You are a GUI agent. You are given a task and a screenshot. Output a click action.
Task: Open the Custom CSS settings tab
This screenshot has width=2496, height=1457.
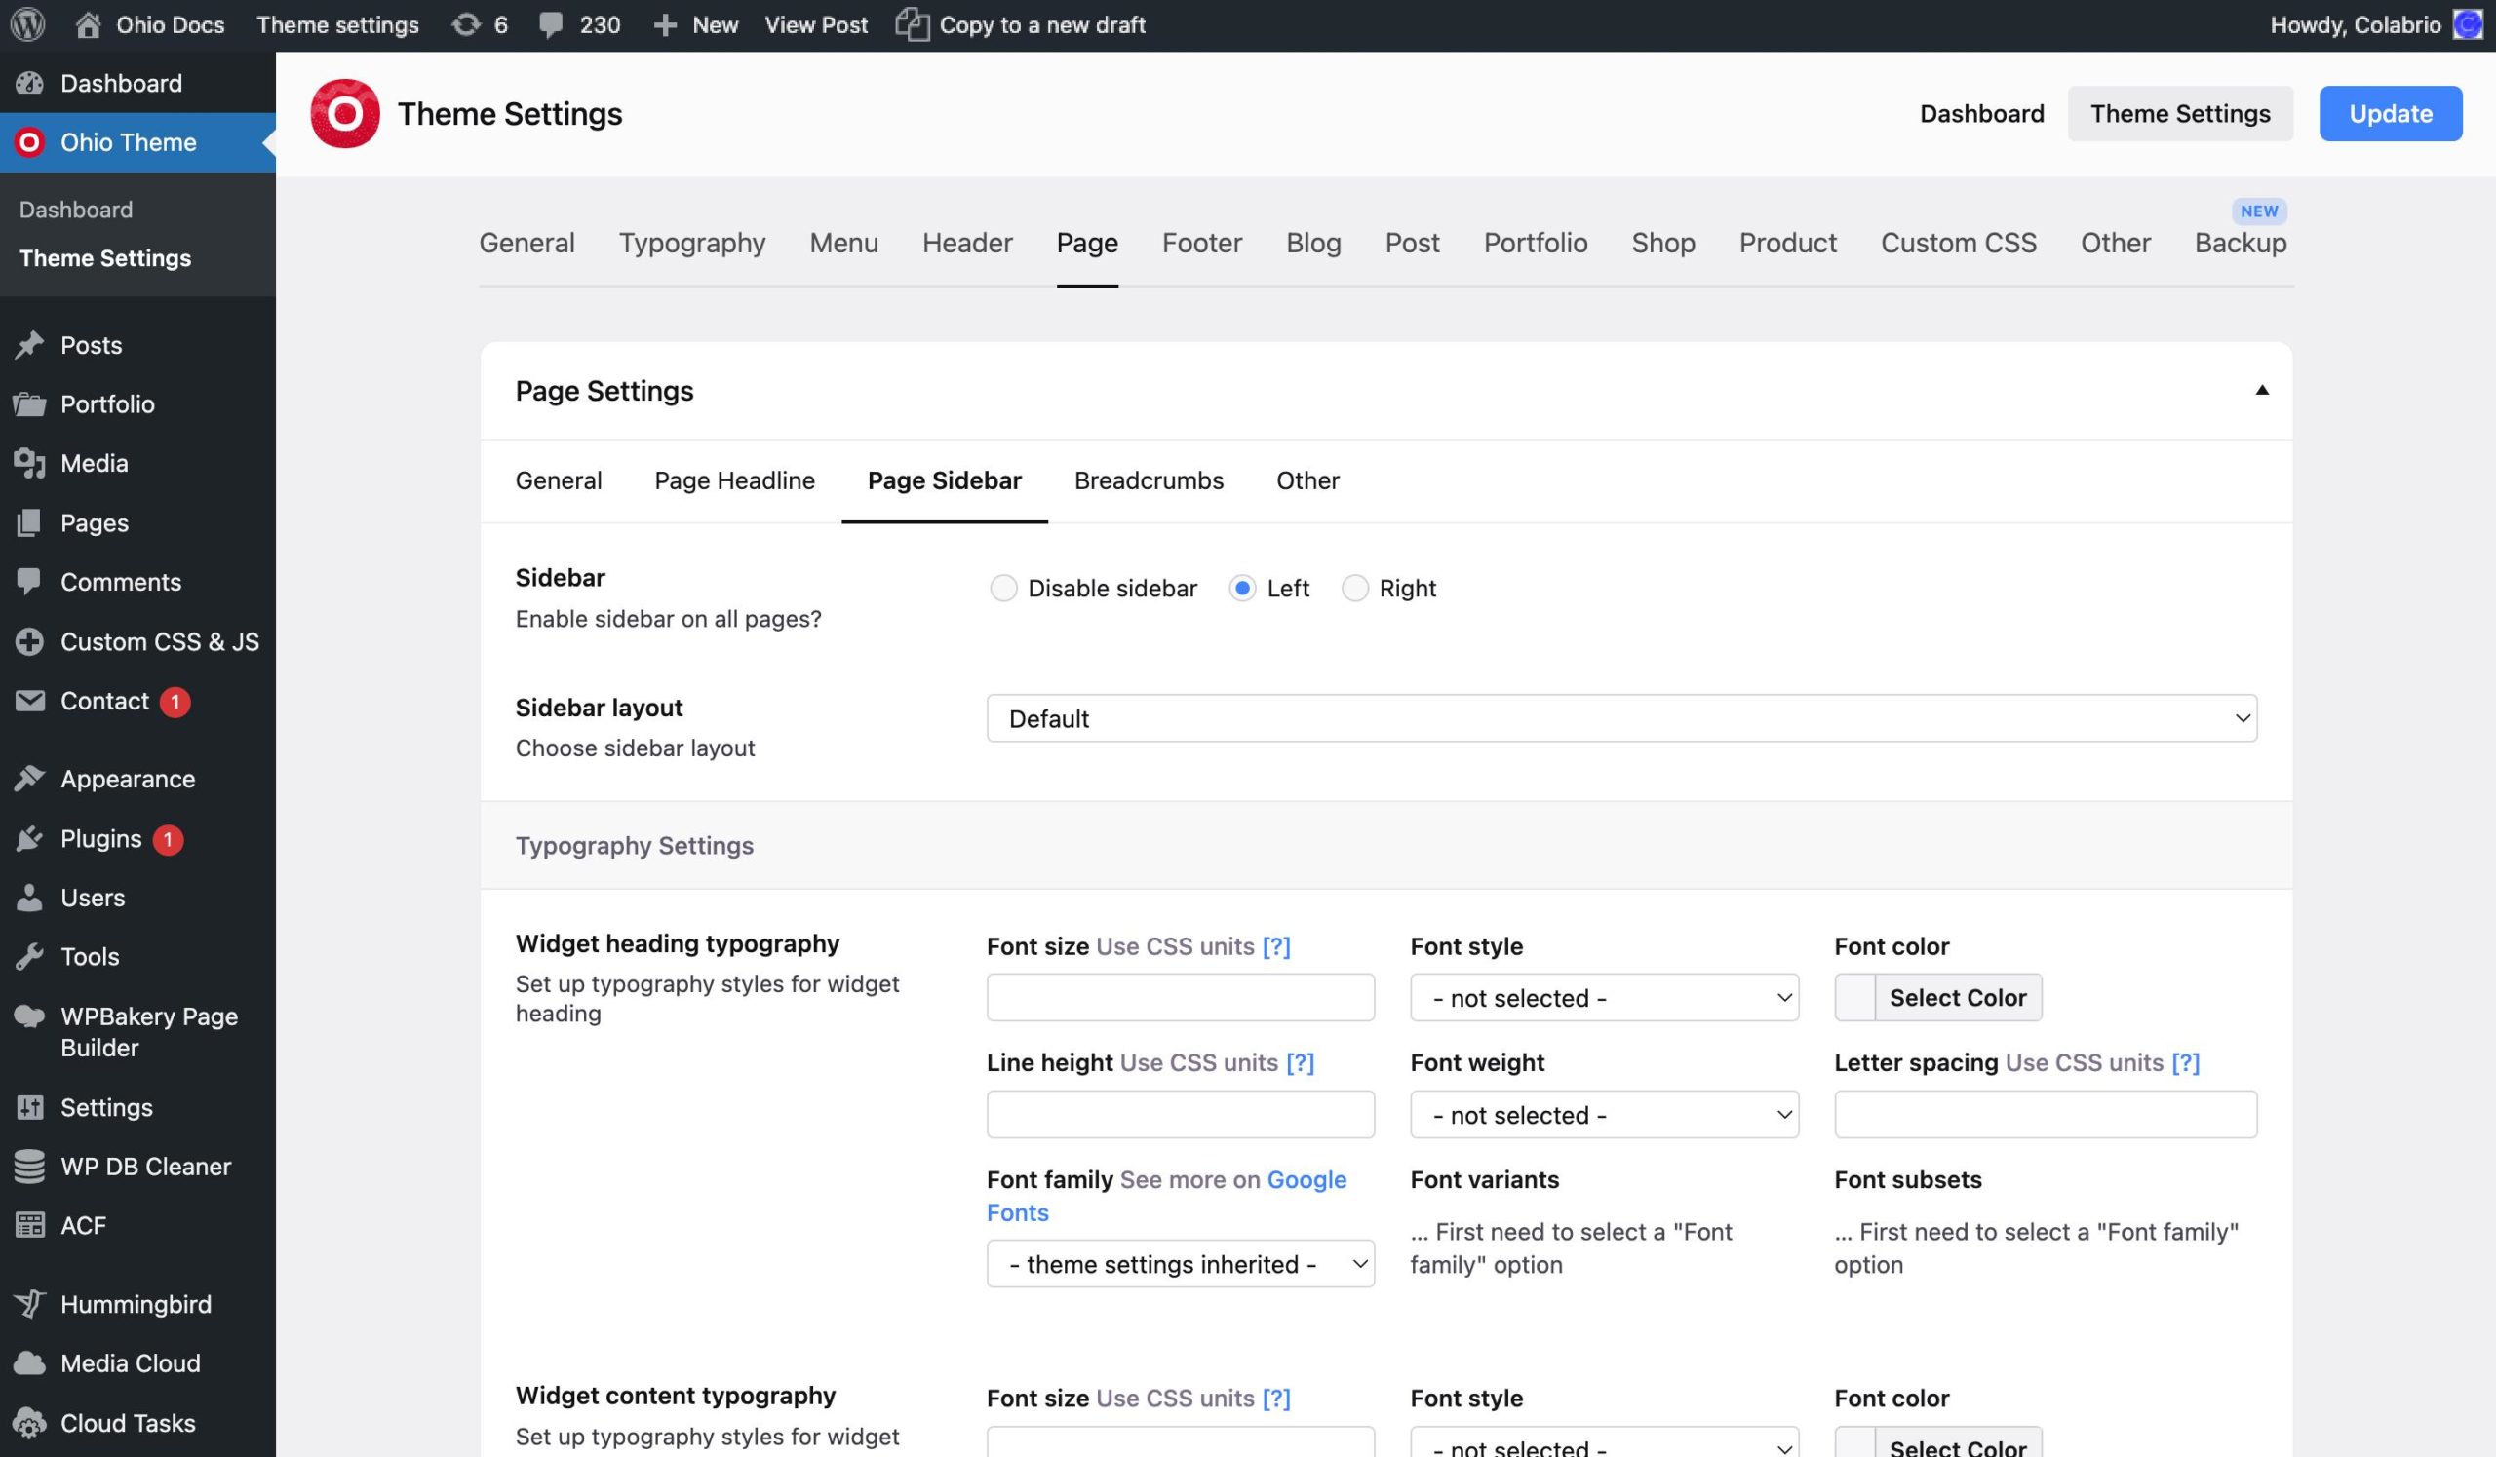click(1958, 244)
